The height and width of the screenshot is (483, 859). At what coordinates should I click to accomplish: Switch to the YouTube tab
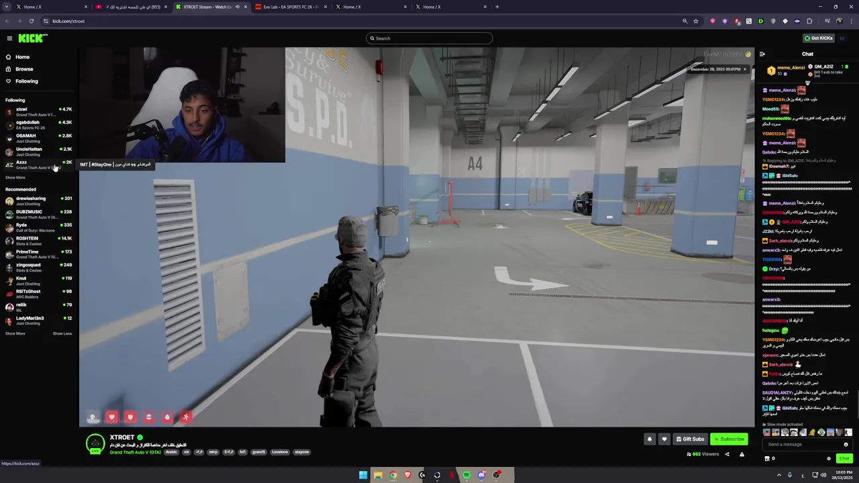click(132, 7)
